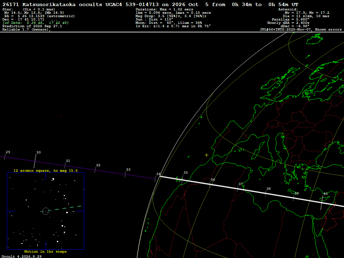
Task: Click the 'Motion in 1hr steps' caption
Action: pos(45,251)
